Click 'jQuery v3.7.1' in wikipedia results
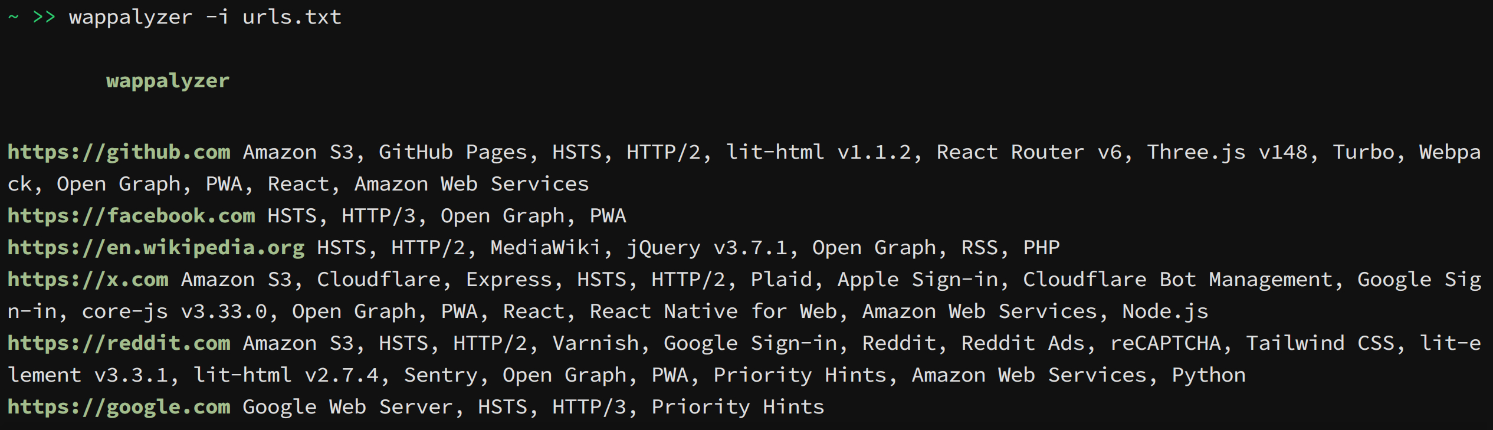Screen dimensions: 1493x430 (707, 248)
